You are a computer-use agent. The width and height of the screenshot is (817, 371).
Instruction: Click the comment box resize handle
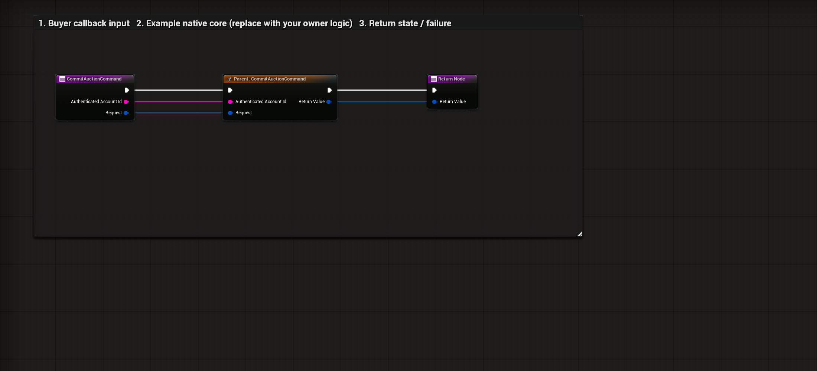click(x=580, y=234)
